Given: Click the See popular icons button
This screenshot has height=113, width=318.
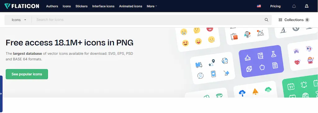Looking at the screenshot, I should tap(27, 74).
